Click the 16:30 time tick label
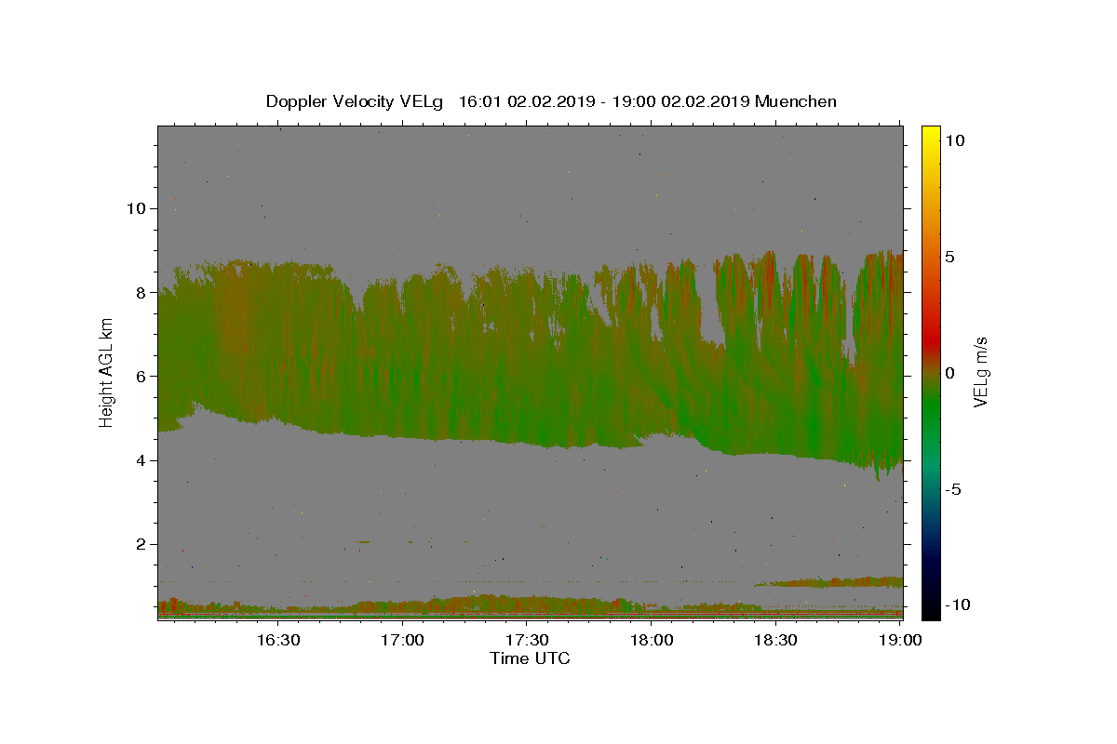Viewport: 1117px width, 744px height. click(x=278, y=640)
